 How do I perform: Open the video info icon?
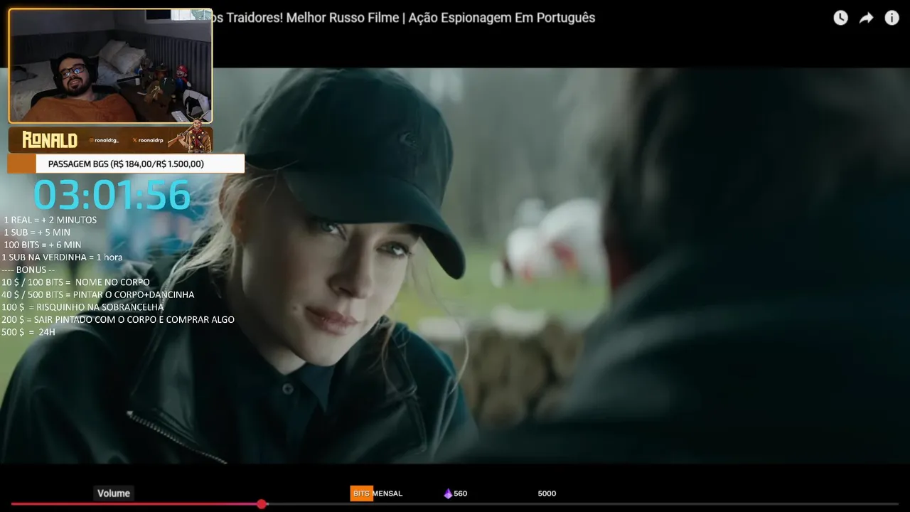coord(892,18)
